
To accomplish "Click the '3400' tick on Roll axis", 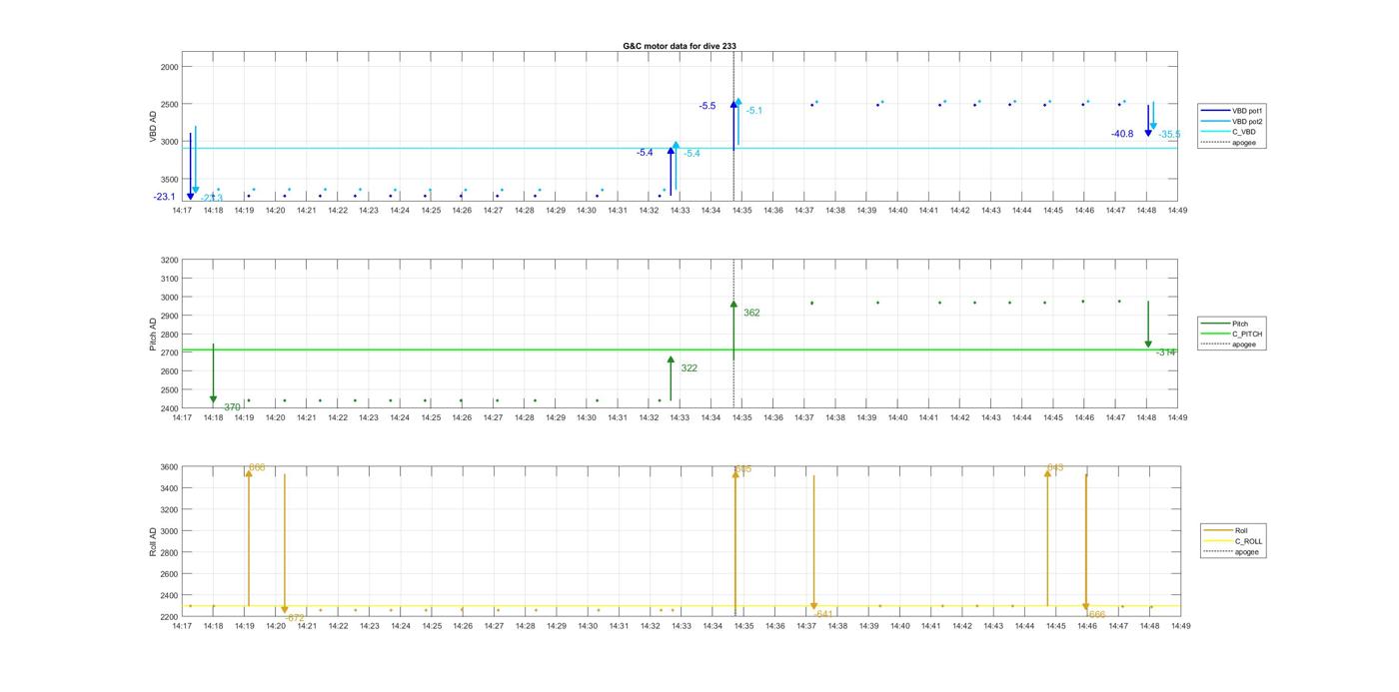I will 169,488.
